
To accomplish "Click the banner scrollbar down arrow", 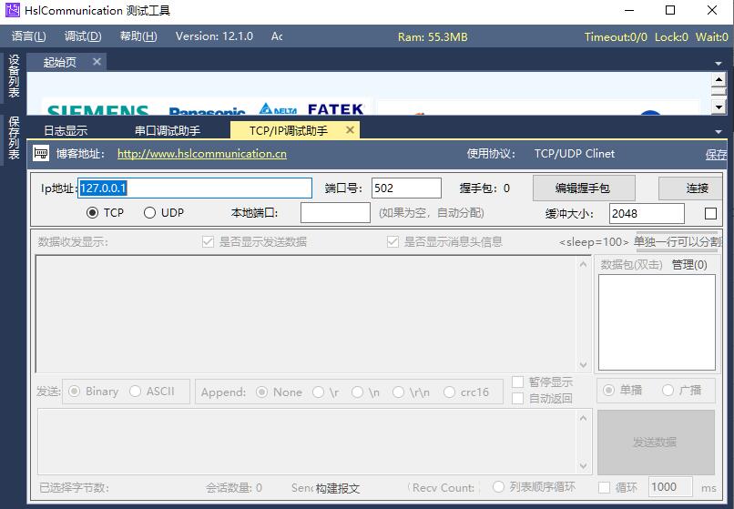I will pyautogui.click(x=719, y=107).
